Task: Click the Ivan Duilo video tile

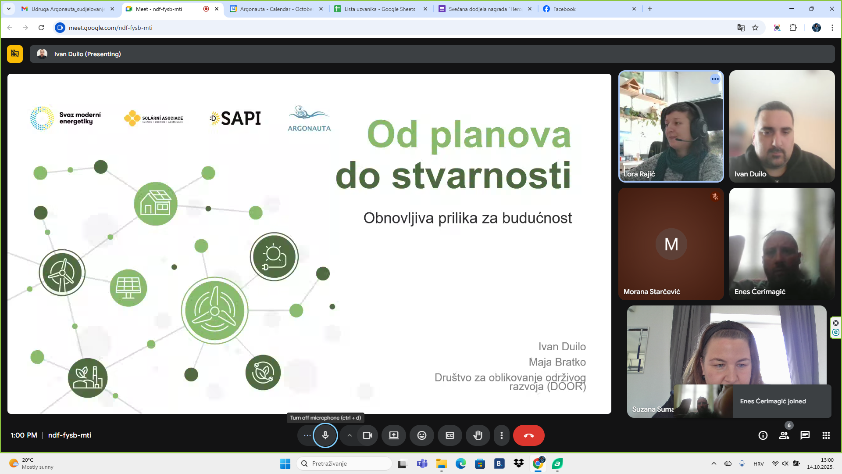Action: 781,126
